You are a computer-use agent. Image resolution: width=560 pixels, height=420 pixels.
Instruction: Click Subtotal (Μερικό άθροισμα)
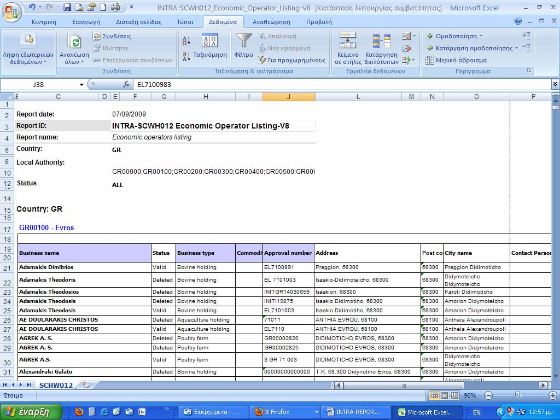(457, 60)
